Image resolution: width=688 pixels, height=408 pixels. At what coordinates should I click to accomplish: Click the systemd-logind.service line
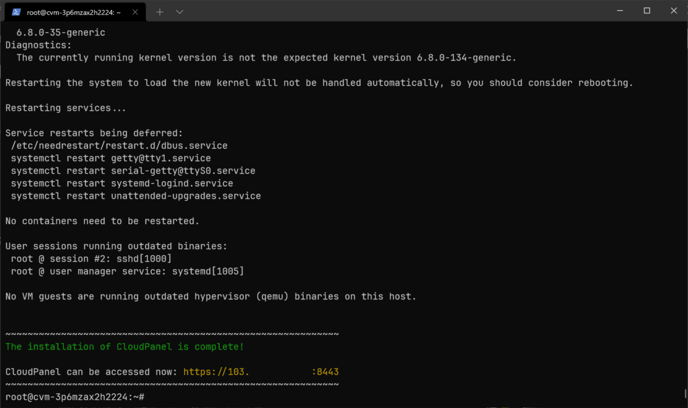[x=122, y=183]
